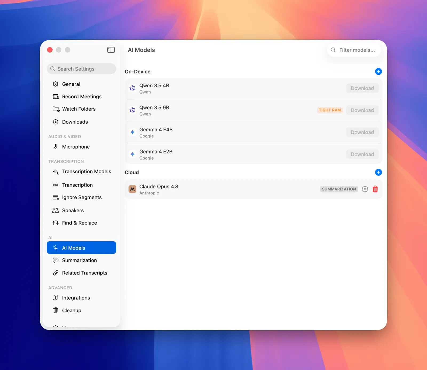This screenshot has width=427, height=370.
Task: Click the General gear icon in sidebar
Action: [x=56, y=84]
